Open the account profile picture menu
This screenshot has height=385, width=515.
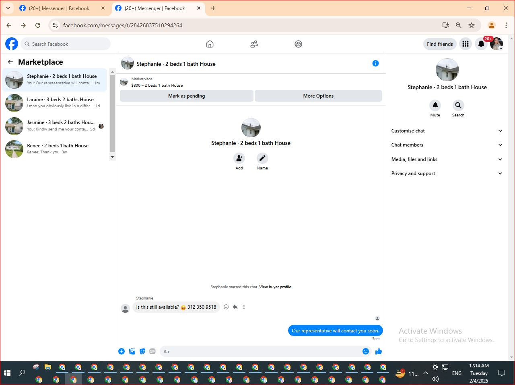[x=496, y=44]
